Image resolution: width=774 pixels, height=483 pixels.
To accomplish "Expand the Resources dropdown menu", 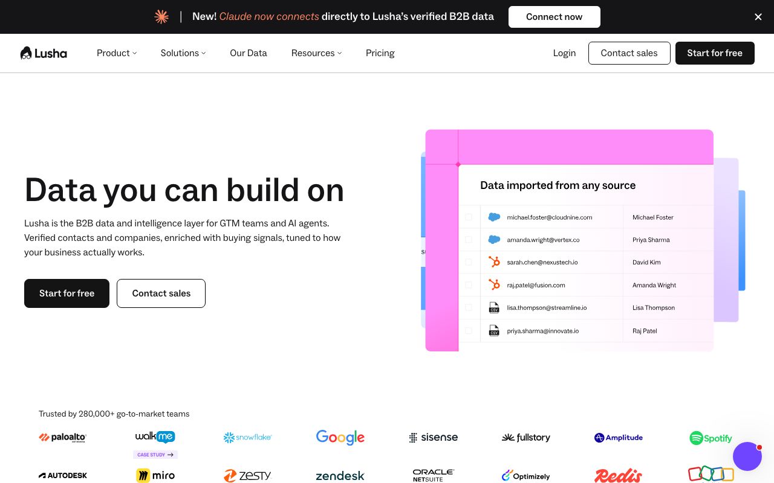I will click(x=316, y=53).
